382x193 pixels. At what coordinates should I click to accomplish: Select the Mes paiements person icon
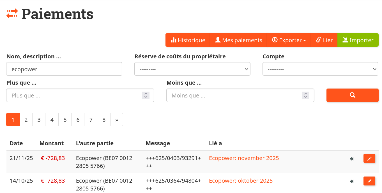218,40
